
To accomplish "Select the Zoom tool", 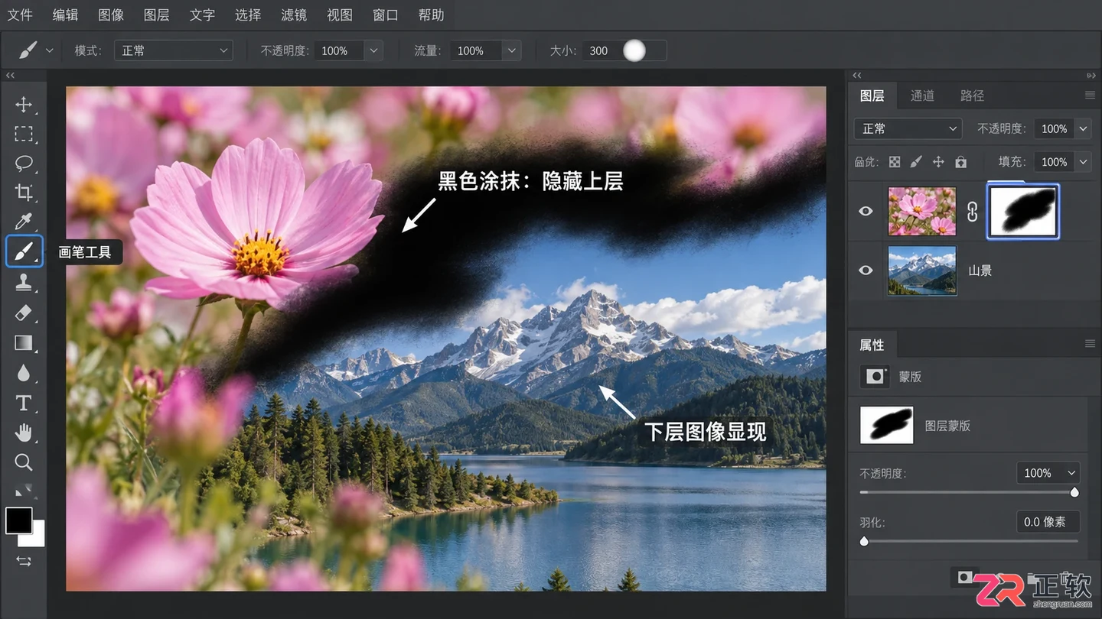I will pos(24,462).
